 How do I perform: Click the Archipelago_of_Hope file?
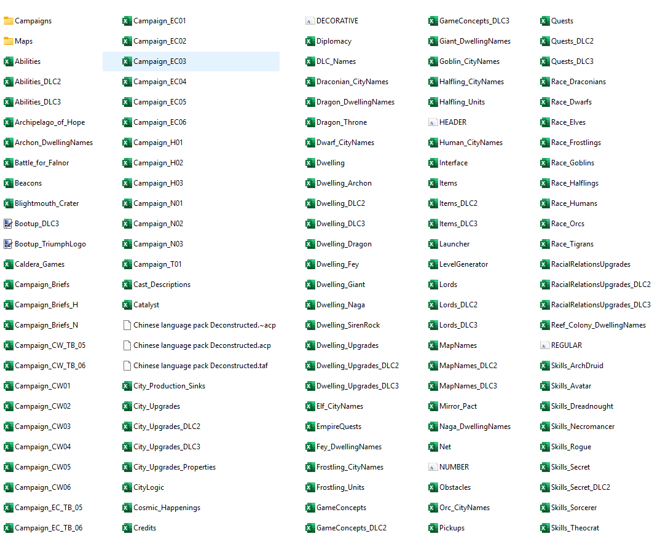tap(44, 122)
